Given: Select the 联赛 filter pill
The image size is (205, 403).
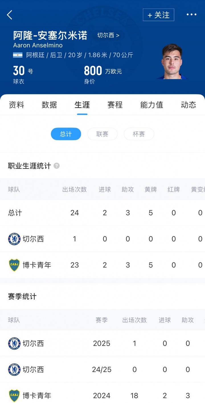Looking at the screenshot, I should 102,134.
